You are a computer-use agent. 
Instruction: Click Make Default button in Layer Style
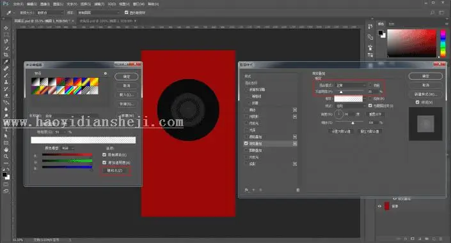[x=341, y=131]
